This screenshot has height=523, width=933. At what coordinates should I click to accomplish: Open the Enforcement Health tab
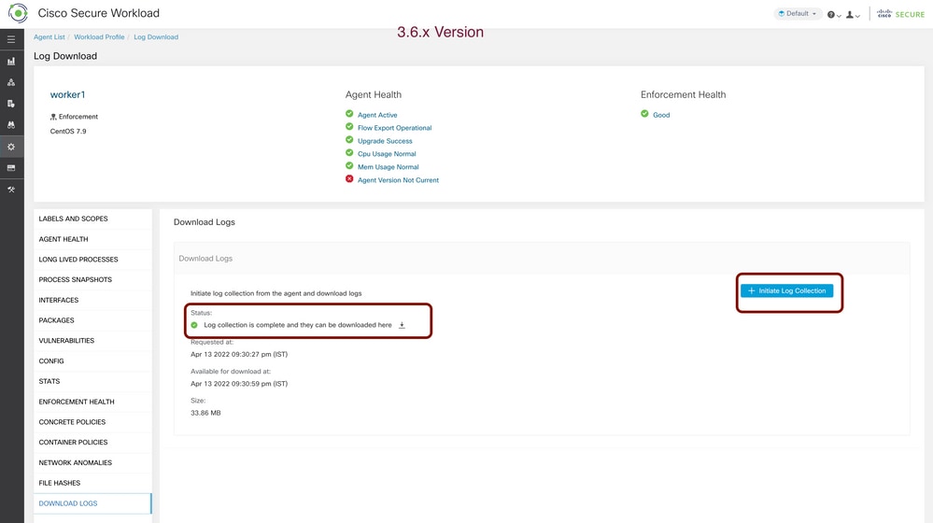coord(92,402)
